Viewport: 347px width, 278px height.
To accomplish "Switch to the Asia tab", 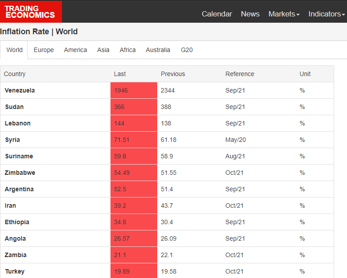I will click(x=103, y=50).
